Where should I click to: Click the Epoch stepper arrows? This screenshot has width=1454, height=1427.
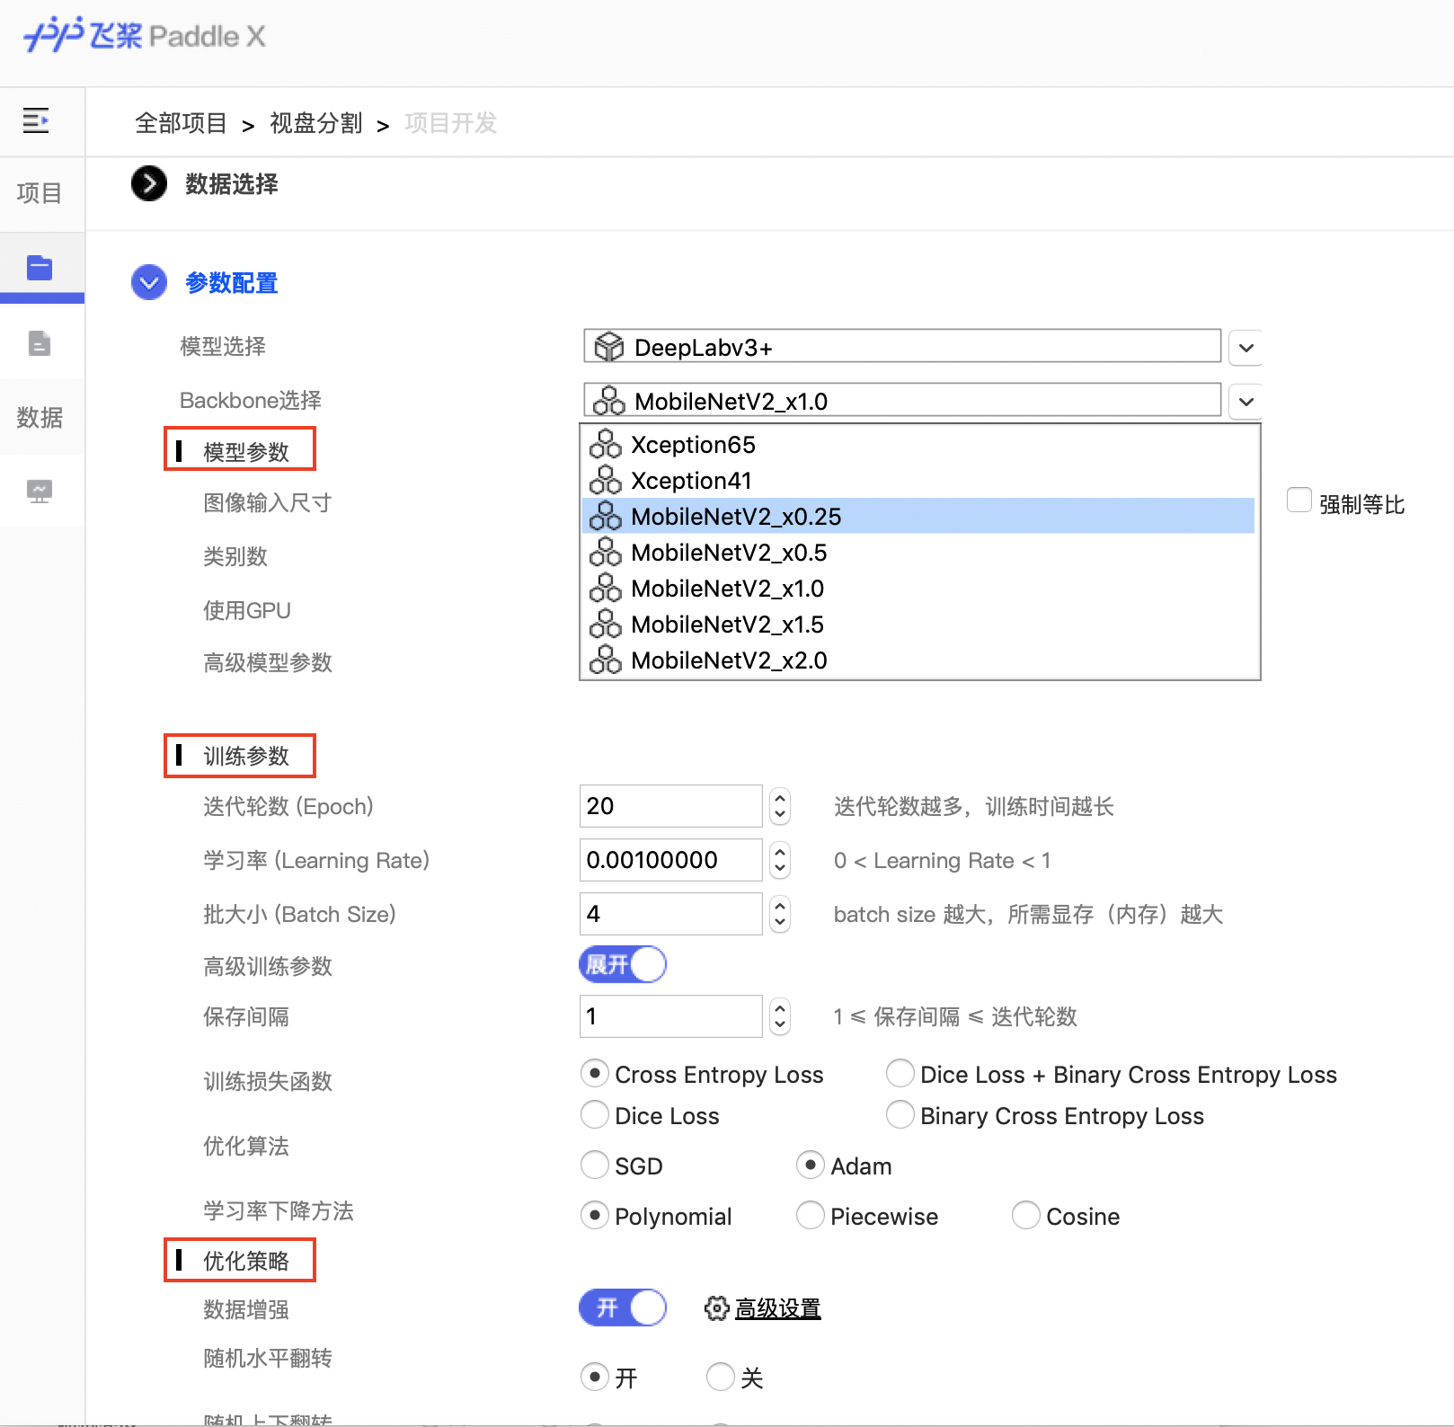[x=780, y=806]
